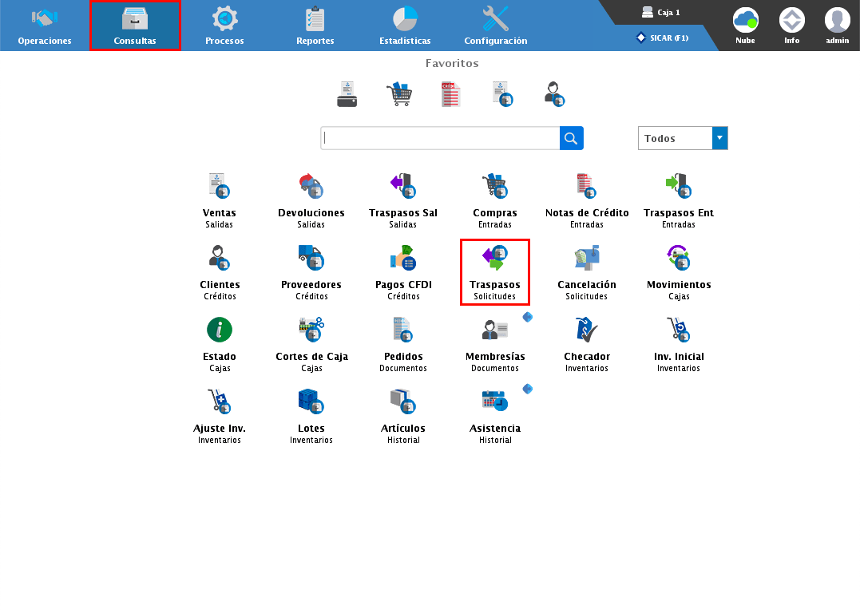The image size is (860, 613).
Task: Open the Caja 1 register selector
Action: point(661,13)
